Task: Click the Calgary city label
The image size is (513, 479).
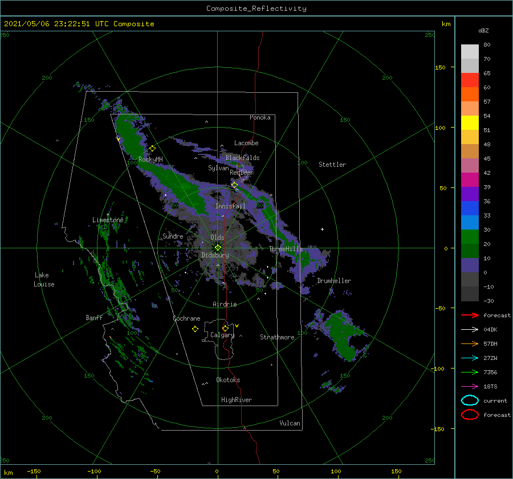Action: coord(222,335)
